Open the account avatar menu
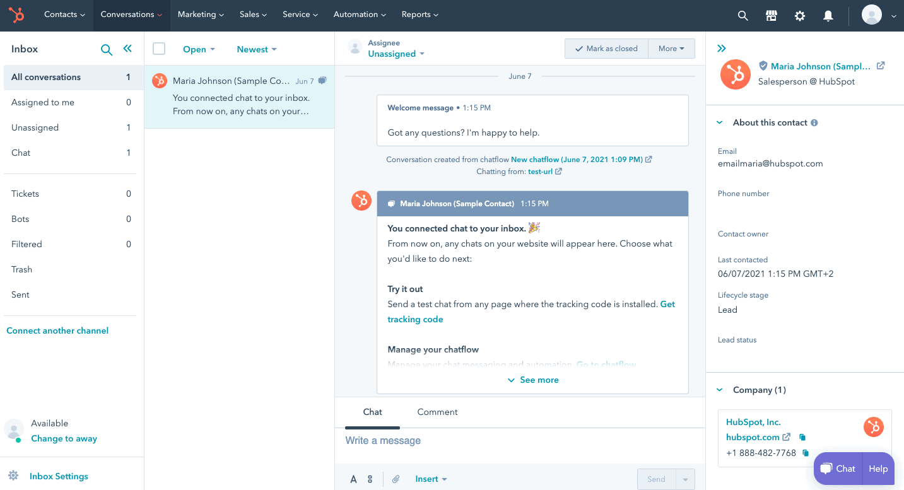Screen dimensions: 904x490 click(879, 15)
